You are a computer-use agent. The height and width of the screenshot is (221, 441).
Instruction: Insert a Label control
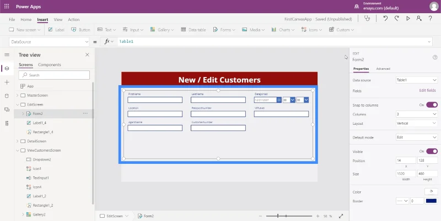(x=56, y=30)
